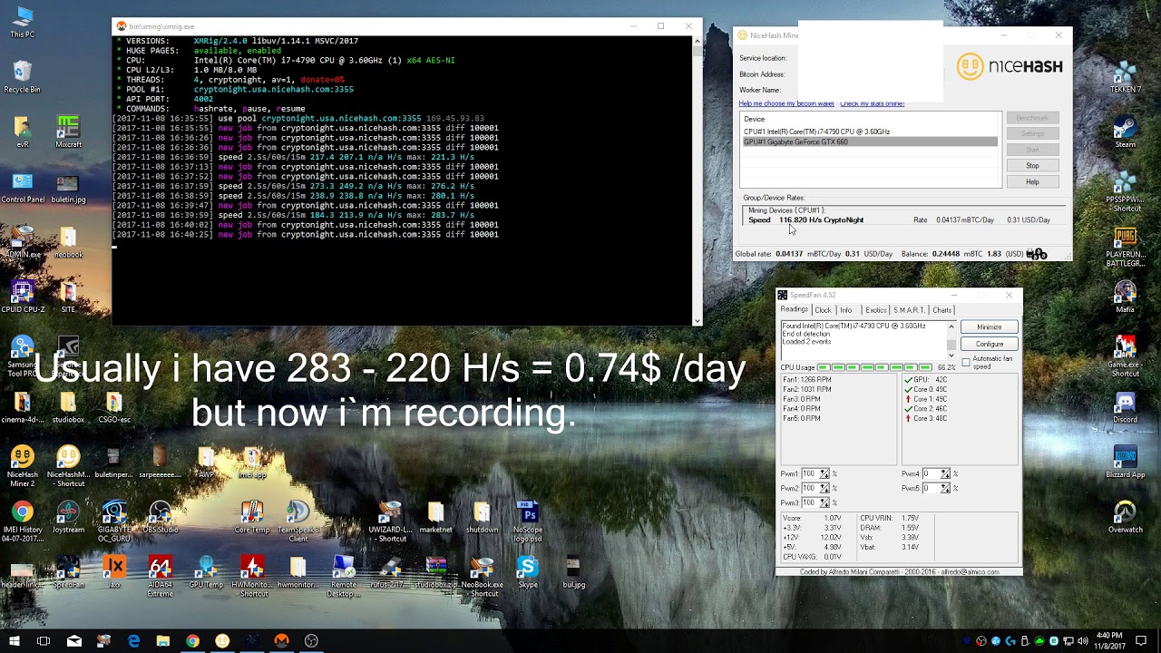Open the Windows Start menu
The image size is (1161, 653).
point(14,640)
